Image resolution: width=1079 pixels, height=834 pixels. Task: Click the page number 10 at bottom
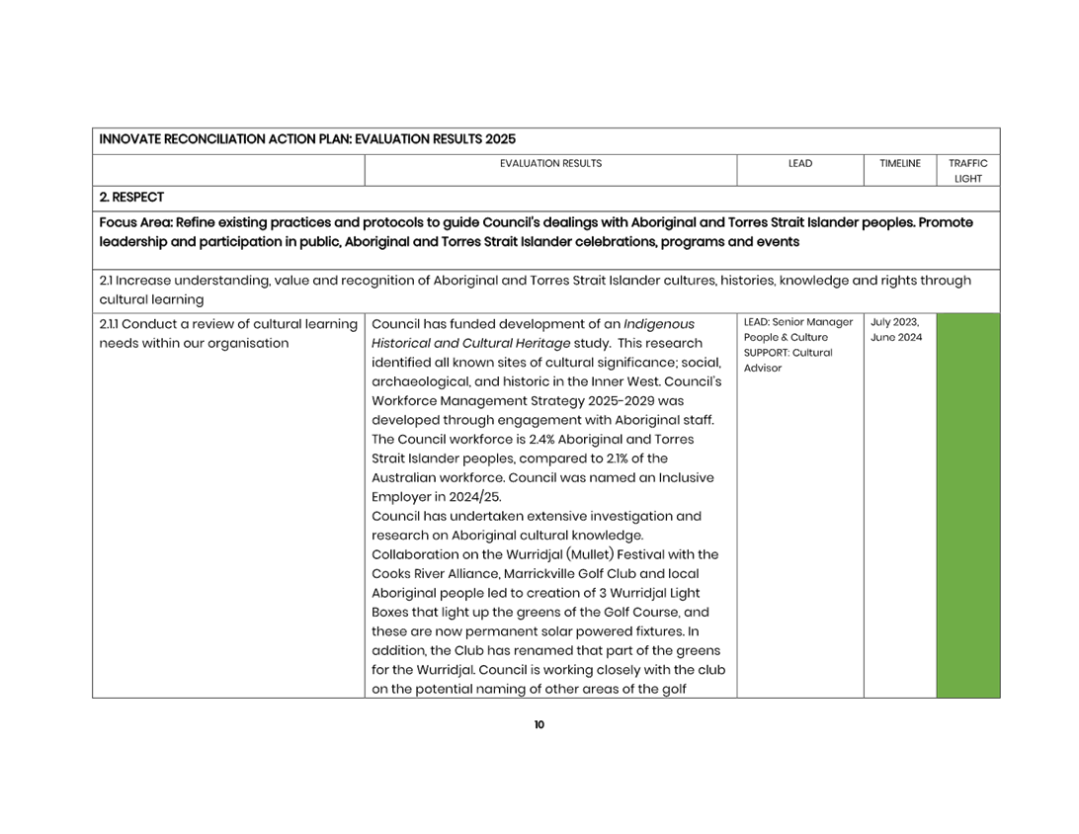coord(539,724)
